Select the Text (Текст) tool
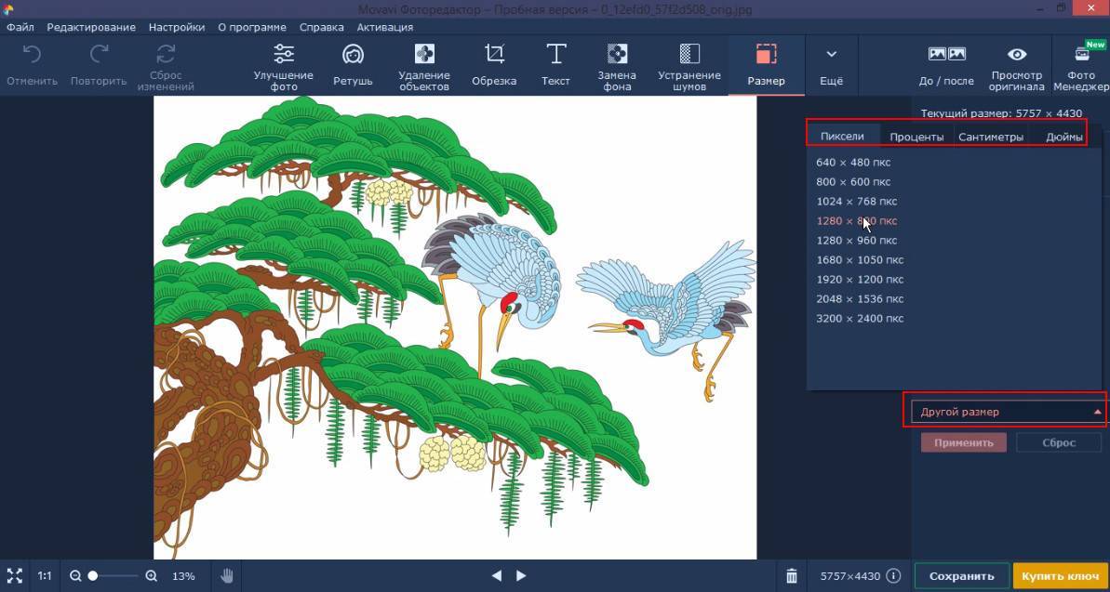The width and height of the screenshot is (1110, 592). point(555,64)
